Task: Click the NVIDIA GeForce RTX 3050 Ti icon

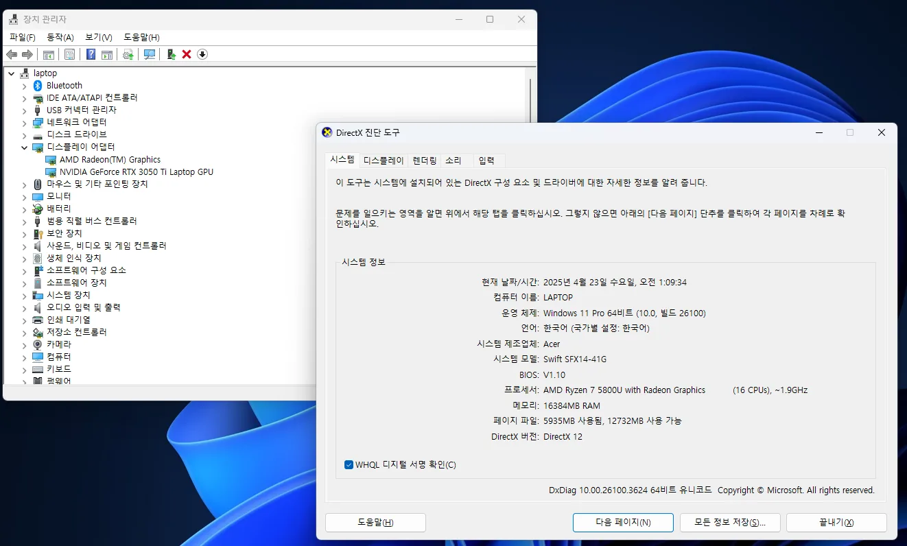Action: [51, 172]
